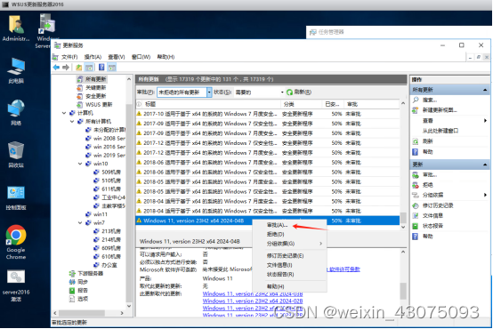Collapse the 更新 section in actions pane
The width and height of the screenshot is (493, 329).
coord(485,164)
